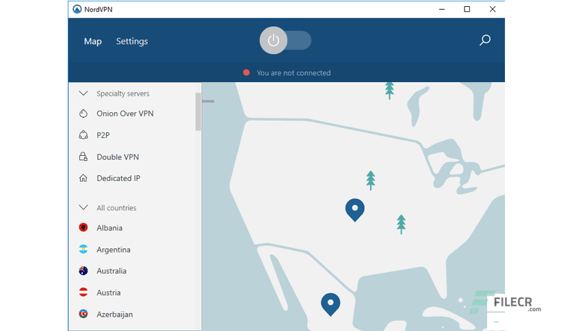
Task: Click the Specialty servers heading text
Action: pos(123,94)
